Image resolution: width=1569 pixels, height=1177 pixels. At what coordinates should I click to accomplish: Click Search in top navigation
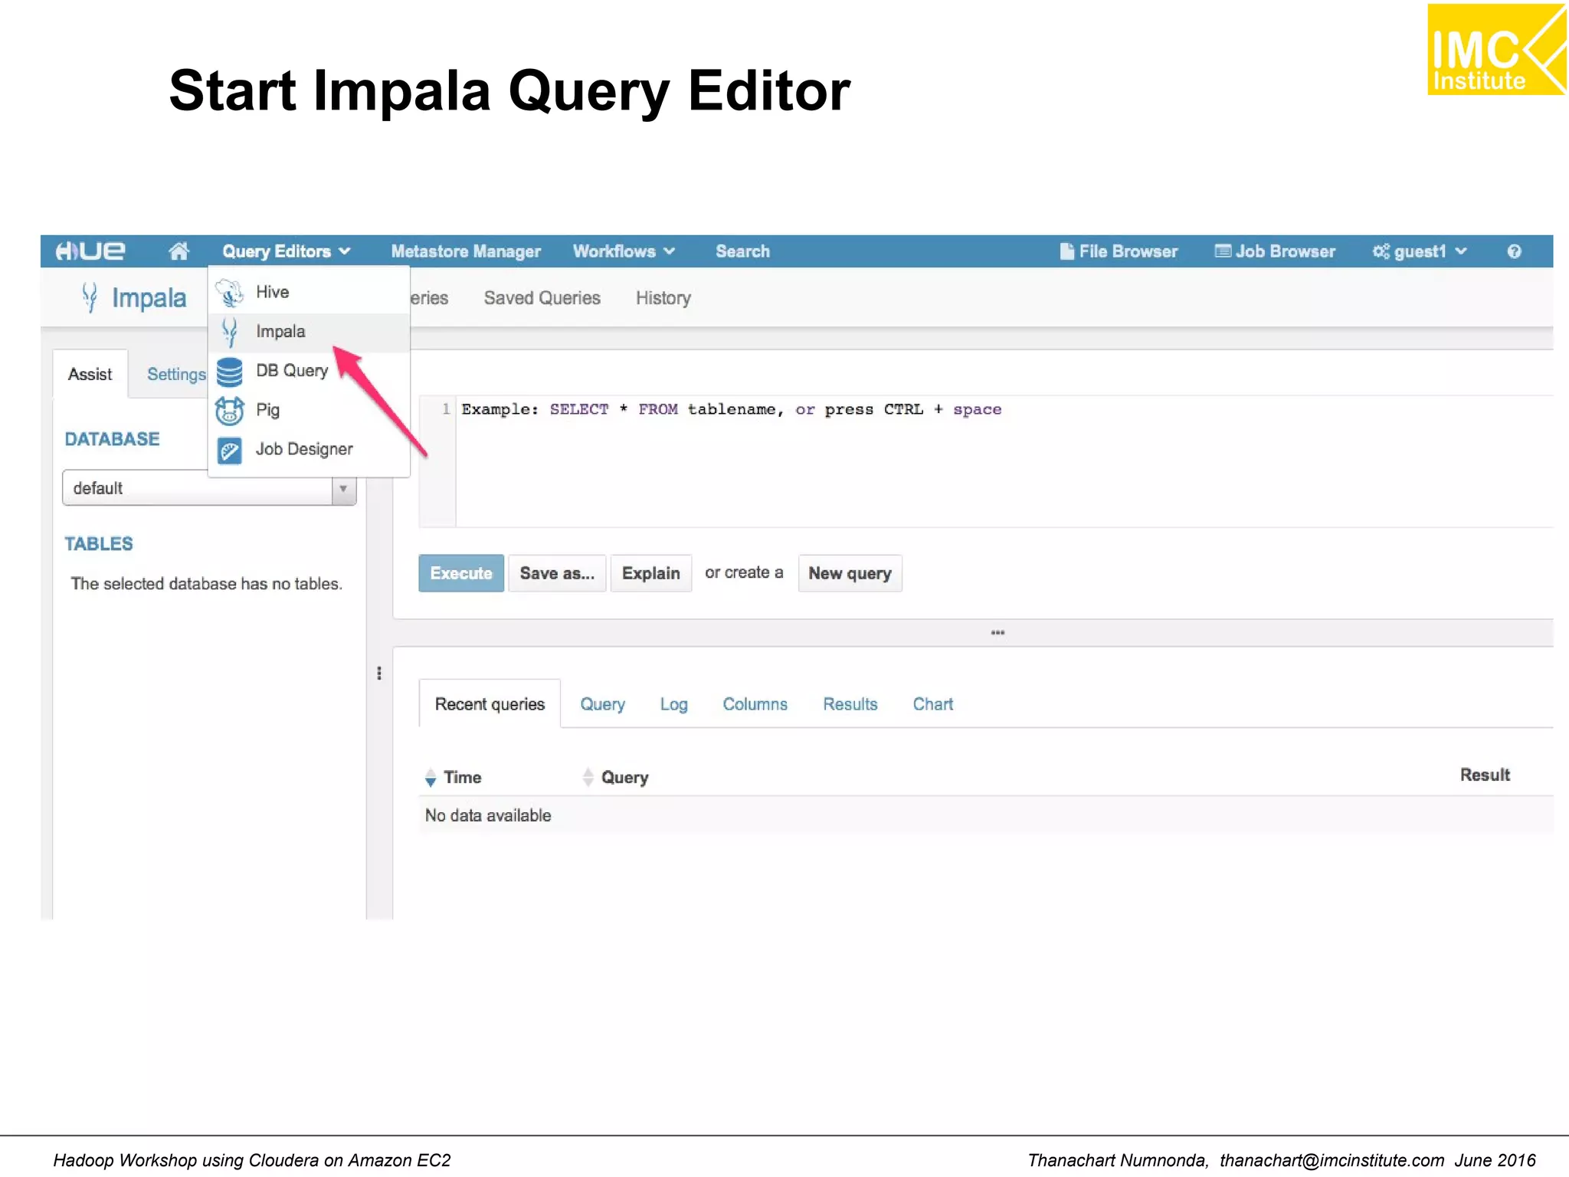(x=742, y=251)
